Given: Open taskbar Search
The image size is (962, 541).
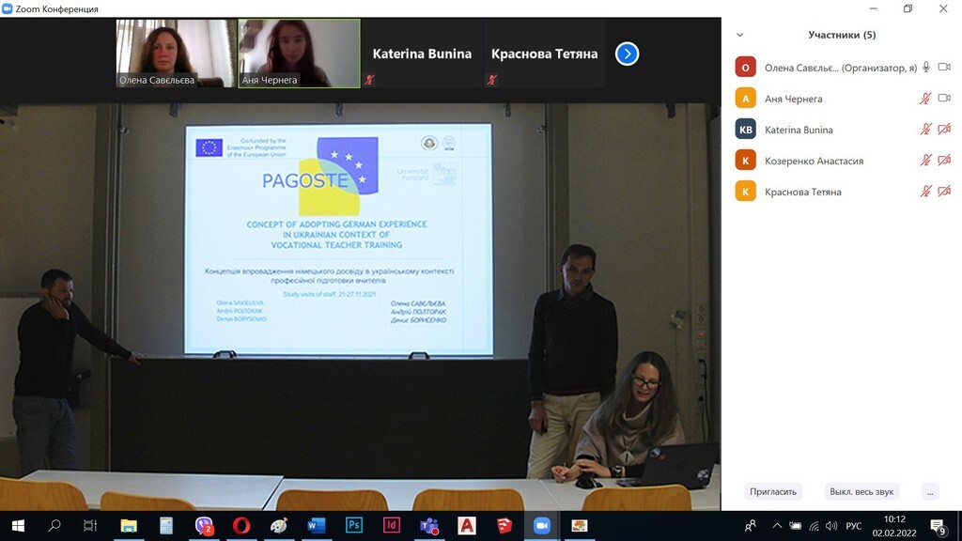Looking at the screenshot, I should pos(54,526).
